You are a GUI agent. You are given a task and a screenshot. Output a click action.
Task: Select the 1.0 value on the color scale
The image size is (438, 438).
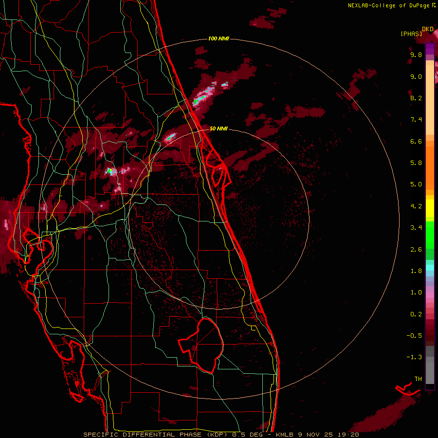[416, 292]
